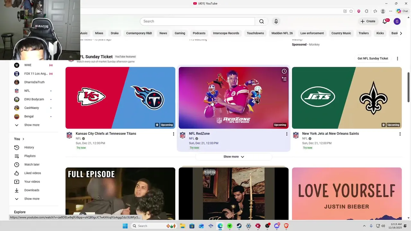Select the Law enforcement chip
The width and height of the screenshot is (411, 231).
tap(312, 33)
